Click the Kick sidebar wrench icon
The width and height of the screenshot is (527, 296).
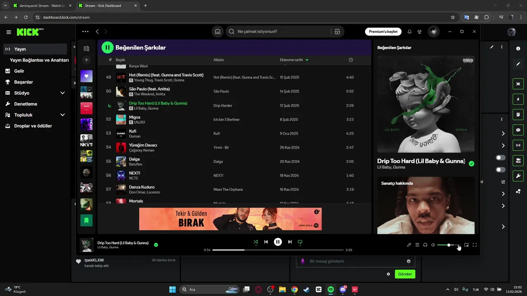(518, 176)
